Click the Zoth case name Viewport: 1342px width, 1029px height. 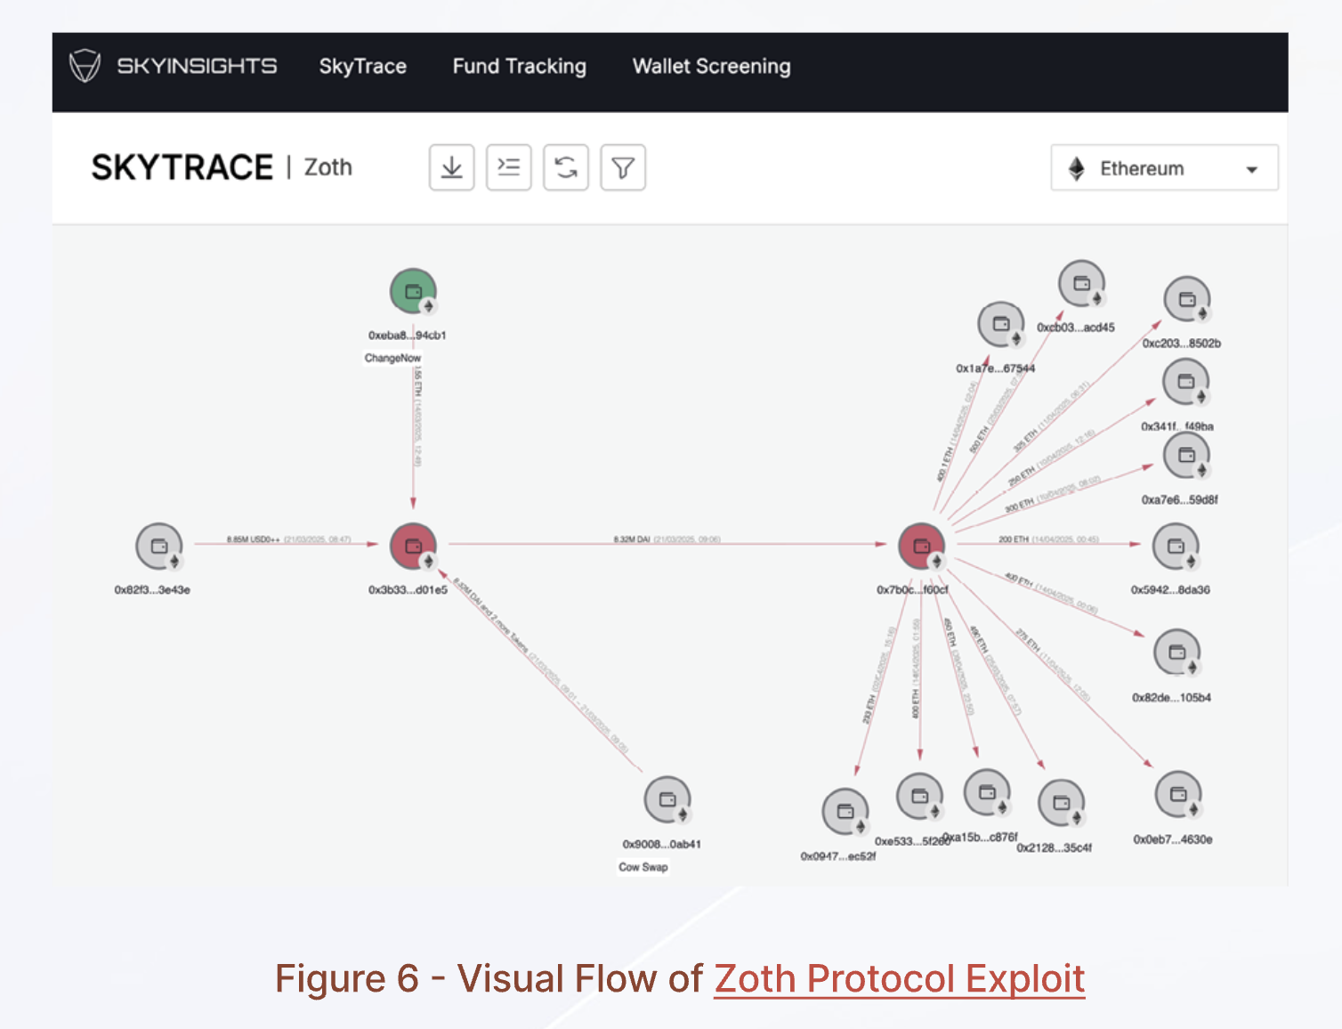point(328,167)
